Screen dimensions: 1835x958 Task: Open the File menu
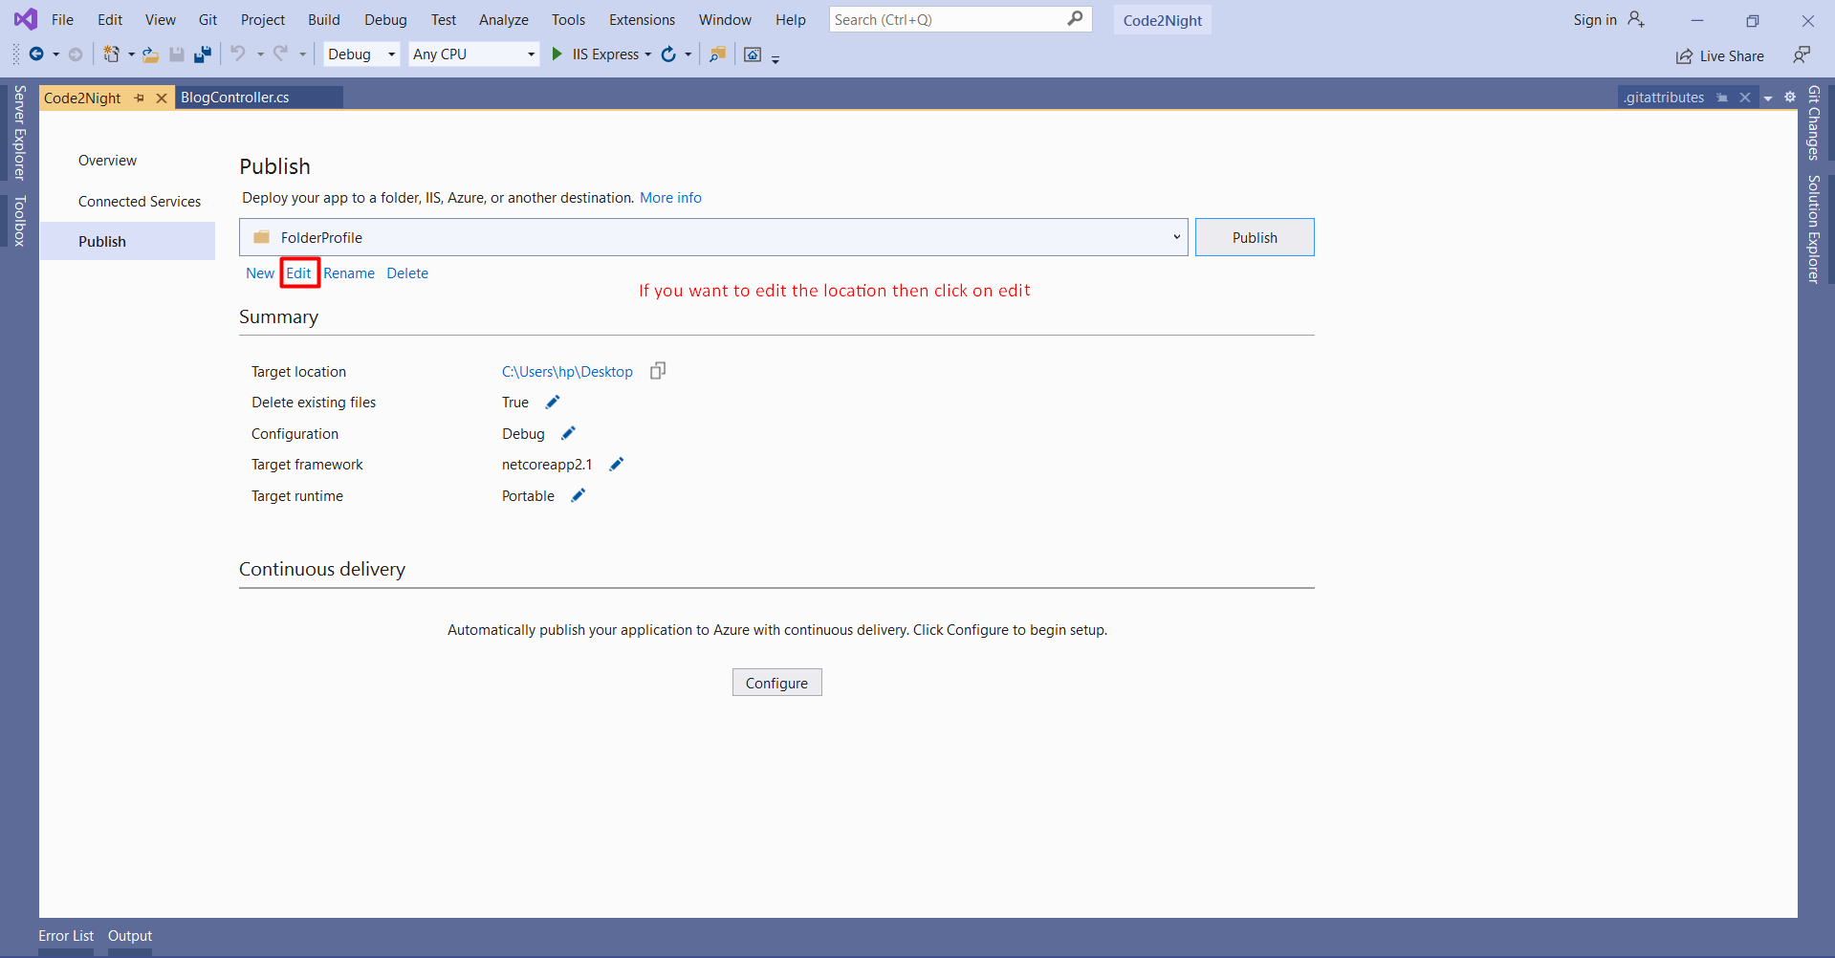[62, 19]
